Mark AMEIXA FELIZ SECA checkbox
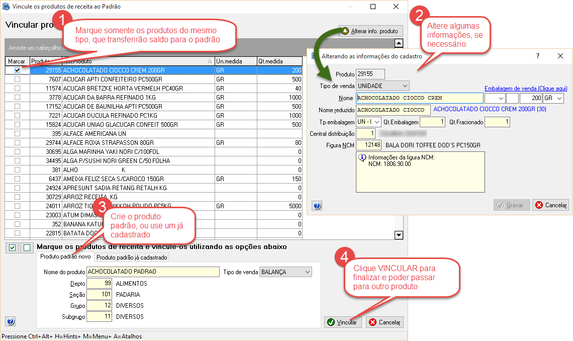The height and width of the screenshot is (341, 573). click(x=17, y=179)
